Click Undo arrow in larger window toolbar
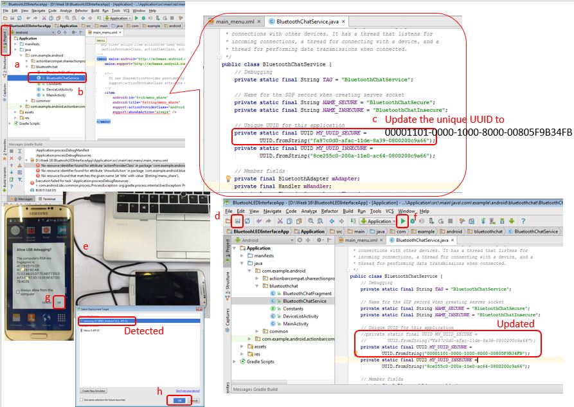 coord(259,221)
